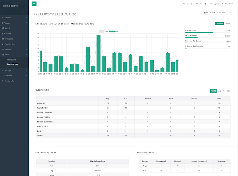Viewport: 238px width, 176px height.
Task: Click the green hamburger sidebar toggle button
Action: tap(34, 4)
